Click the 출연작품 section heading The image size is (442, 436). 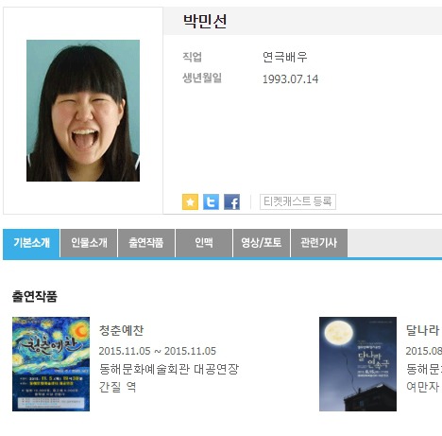coord(35,296)
